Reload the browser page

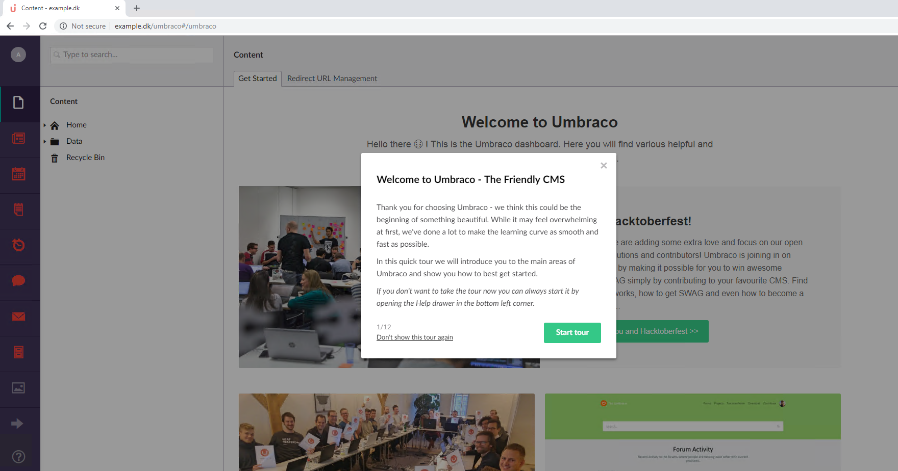[x=43, y=26]
